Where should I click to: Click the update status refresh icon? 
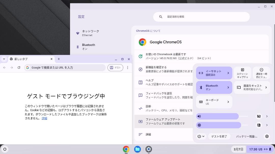coord(141,56)
